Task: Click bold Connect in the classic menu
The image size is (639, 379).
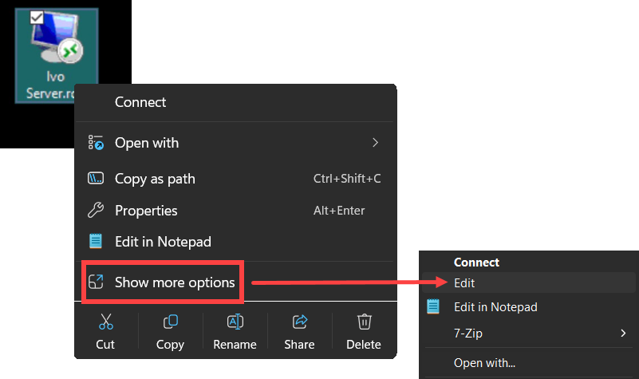Action: point(476,262)
